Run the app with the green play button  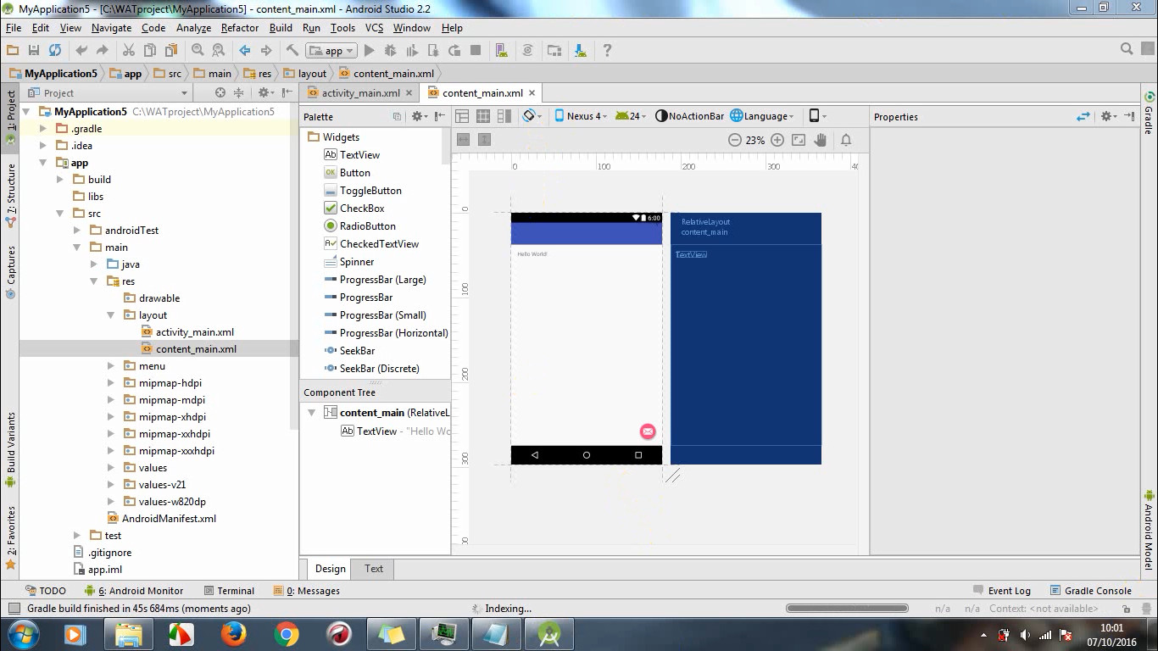click(x=369, y=51)
